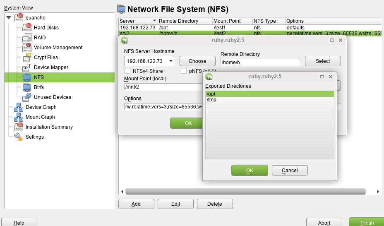Image resolution: width=384 pixels, height=226 pixels.
Task: Toggle the pNFS (v4.1) checkbox
Action: [x=184, y=71]
